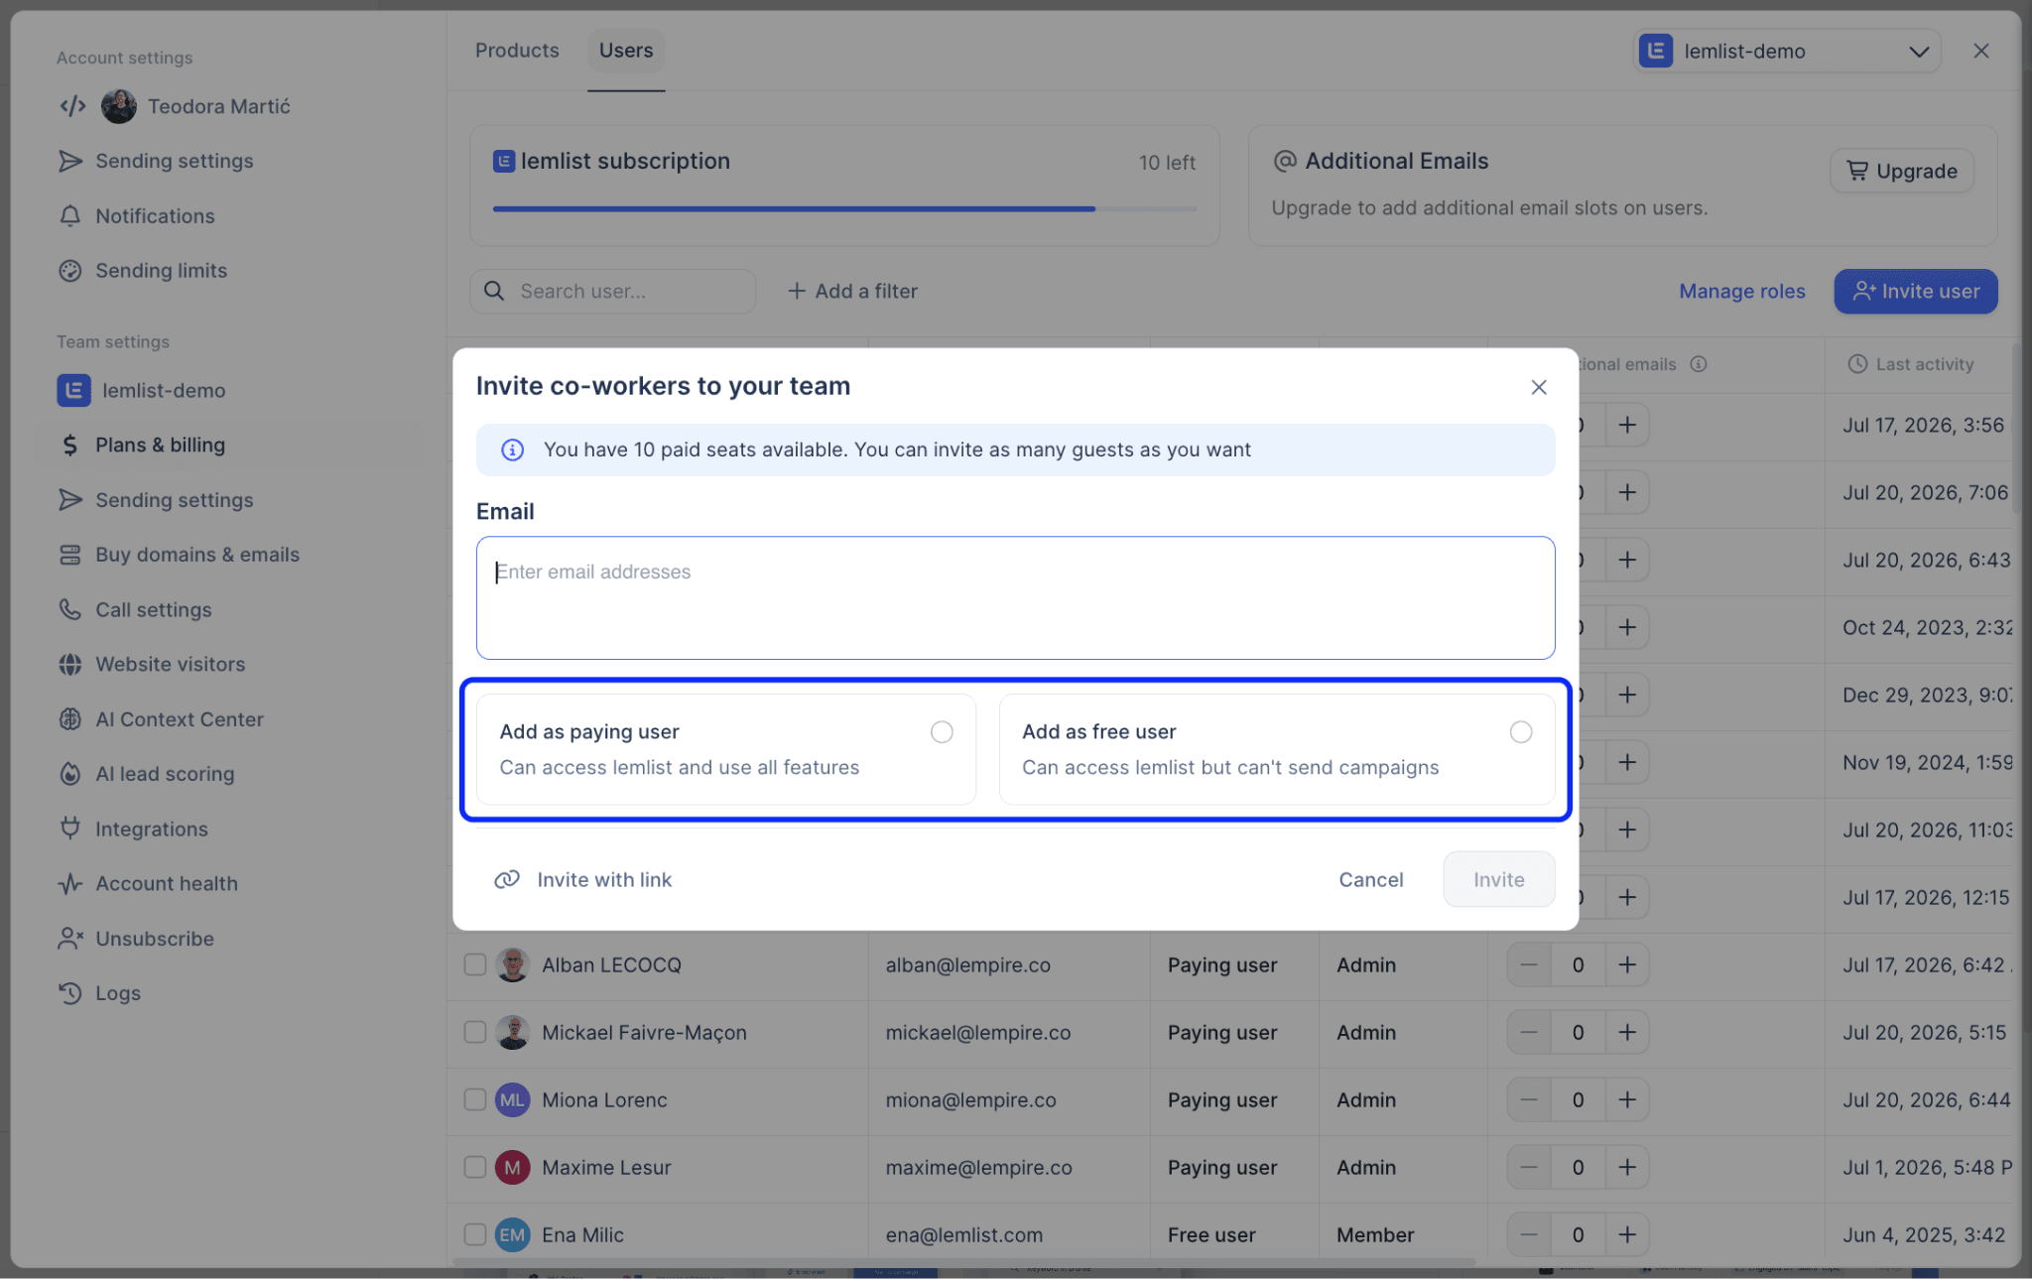Screen dimensions: 2032x1279
Task: Click the Invite user button
Action: pyautogui.click(x=1916, y=292)
